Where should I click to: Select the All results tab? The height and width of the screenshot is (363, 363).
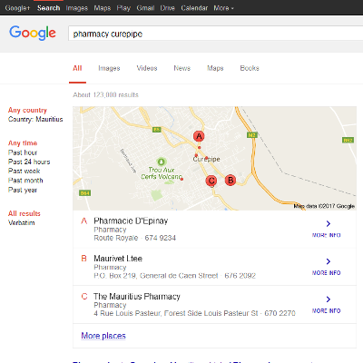[77, 68]
